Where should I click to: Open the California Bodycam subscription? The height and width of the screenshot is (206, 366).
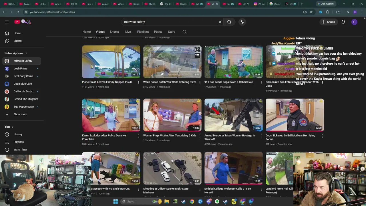22,92
